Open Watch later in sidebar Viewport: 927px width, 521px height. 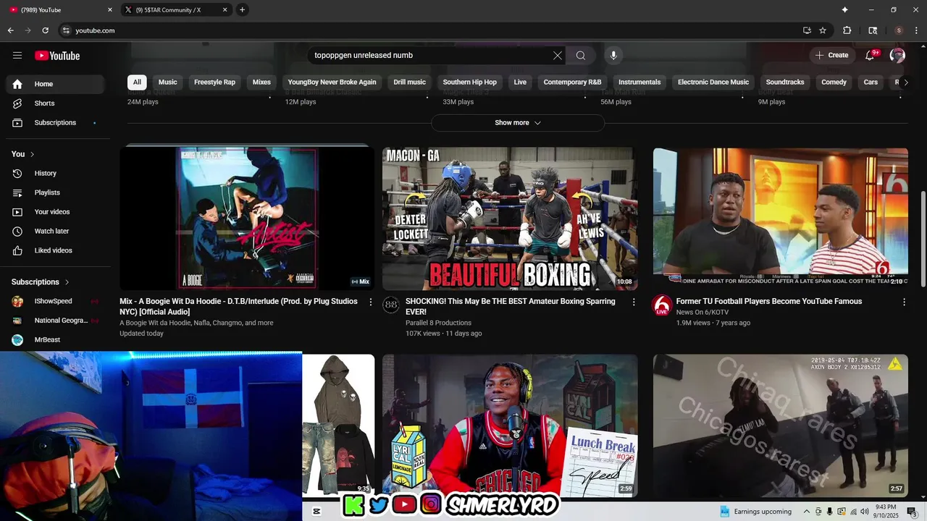pyautogui.click(x=55, y=232)
